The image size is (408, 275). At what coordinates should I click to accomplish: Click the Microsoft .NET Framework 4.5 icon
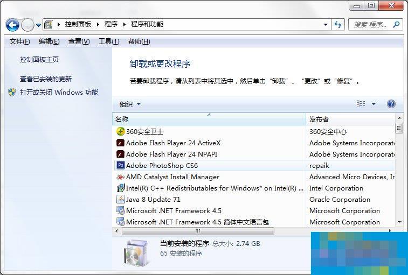(121, 210)
